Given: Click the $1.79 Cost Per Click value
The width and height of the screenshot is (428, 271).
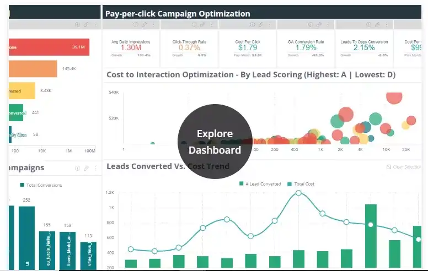Looking at the screenshot, I should click(x=248, y=48).
